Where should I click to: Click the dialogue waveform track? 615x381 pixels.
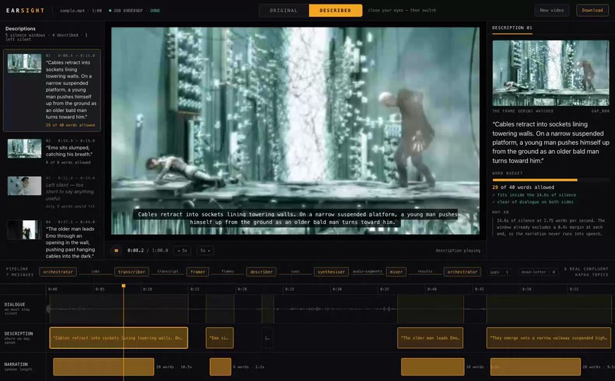(x=329, y=309)
